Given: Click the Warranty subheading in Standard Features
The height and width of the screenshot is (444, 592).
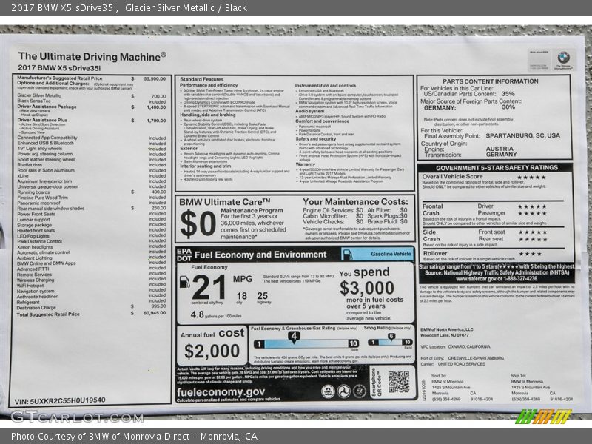Looking at the screenshot, I should [305, 164].
